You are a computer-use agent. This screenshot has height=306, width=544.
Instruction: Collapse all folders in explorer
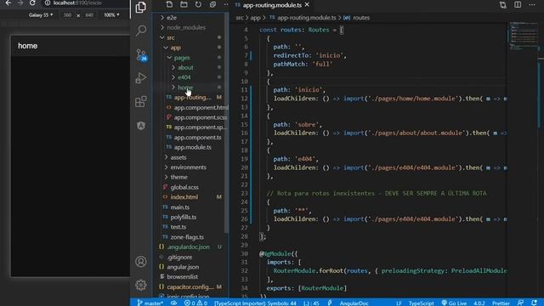pyautogui.click(x=212, y=4)
